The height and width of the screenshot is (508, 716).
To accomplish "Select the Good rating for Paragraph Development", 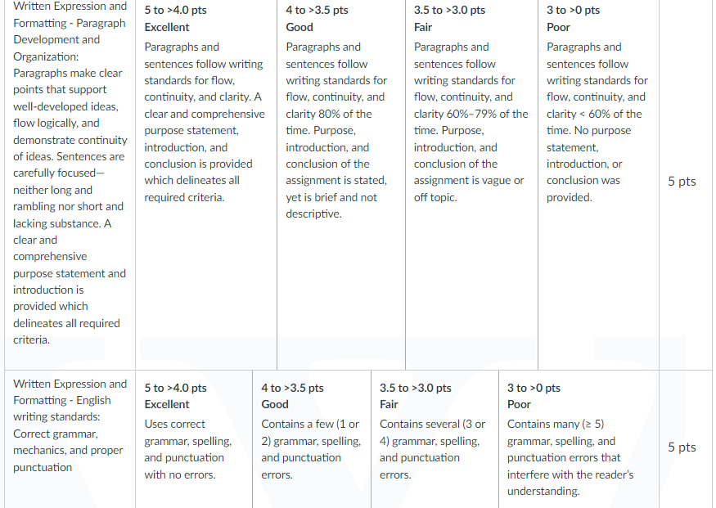I will [341, 185].
